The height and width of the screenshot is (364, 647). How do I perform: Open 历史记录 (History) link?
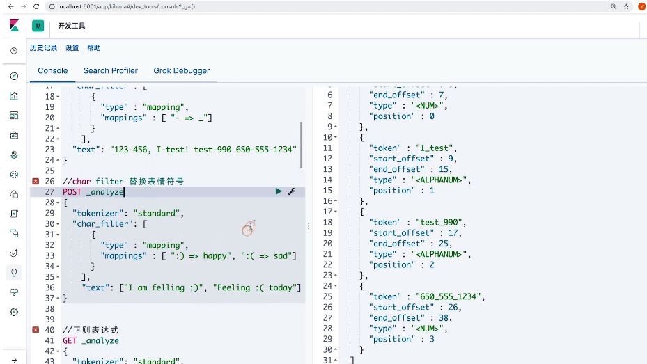[x=43, y=48]
